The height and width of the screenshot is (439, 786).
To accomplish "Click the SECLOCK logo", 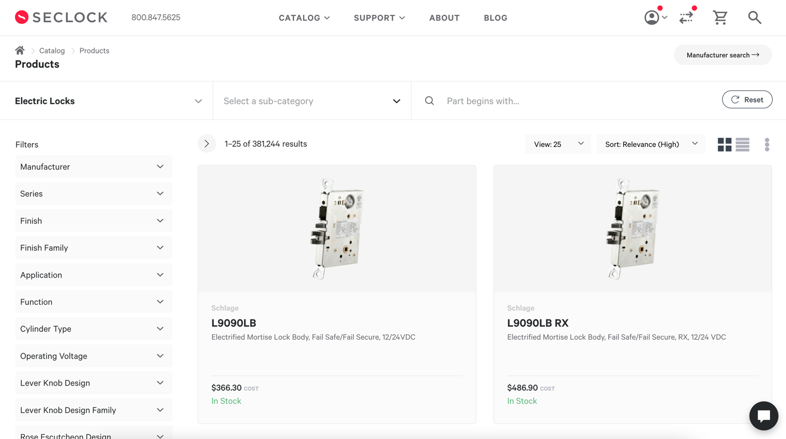I will point(61,17).
